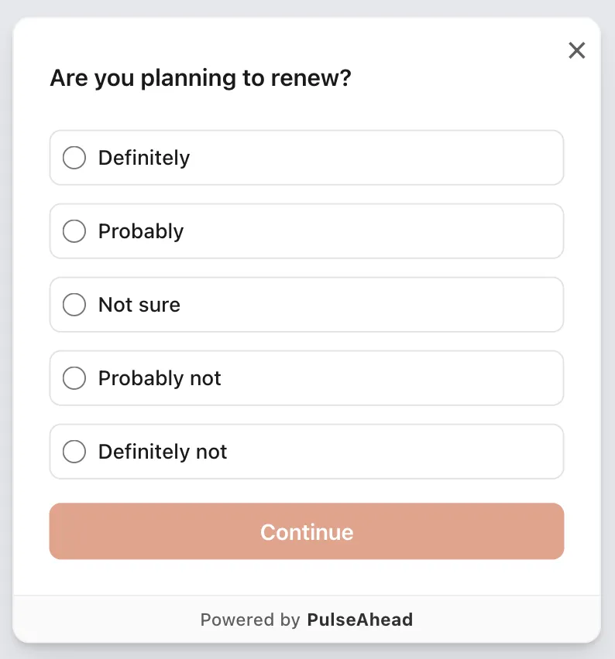The width and height of the screenshot is (615, 659).
Task: Click the Probably answer row
Action: [307, 230]
